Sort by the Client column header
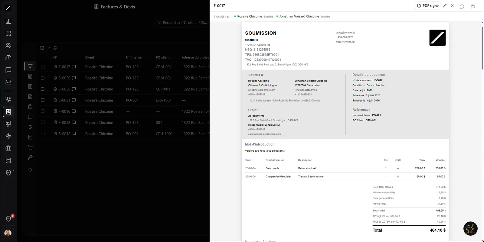Image resolution: width=484 pixels, height=242 pixels. pyautogui.click(x=90, y=57)
